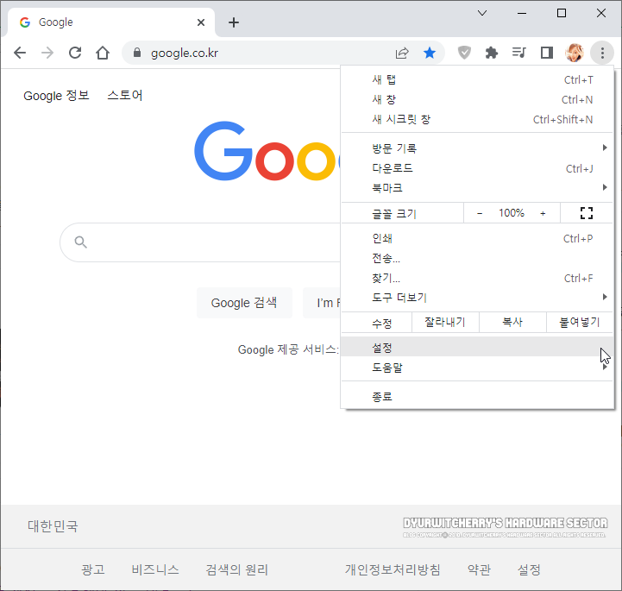
Task: Click the magnifier icon in the search box
Action: point(80,242)
